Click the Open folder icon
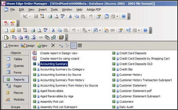The width and height of the screenshot is (178, 110). click(x=13, y=30)
